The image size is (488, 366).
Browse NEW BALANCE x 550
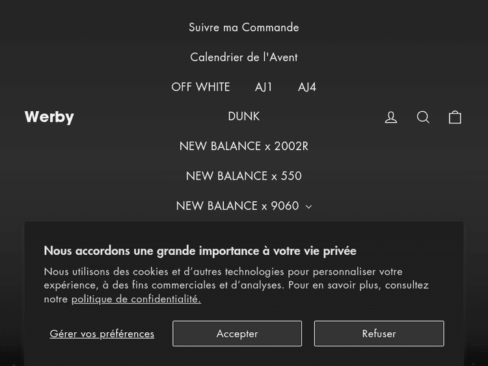[x=244, y=176]
